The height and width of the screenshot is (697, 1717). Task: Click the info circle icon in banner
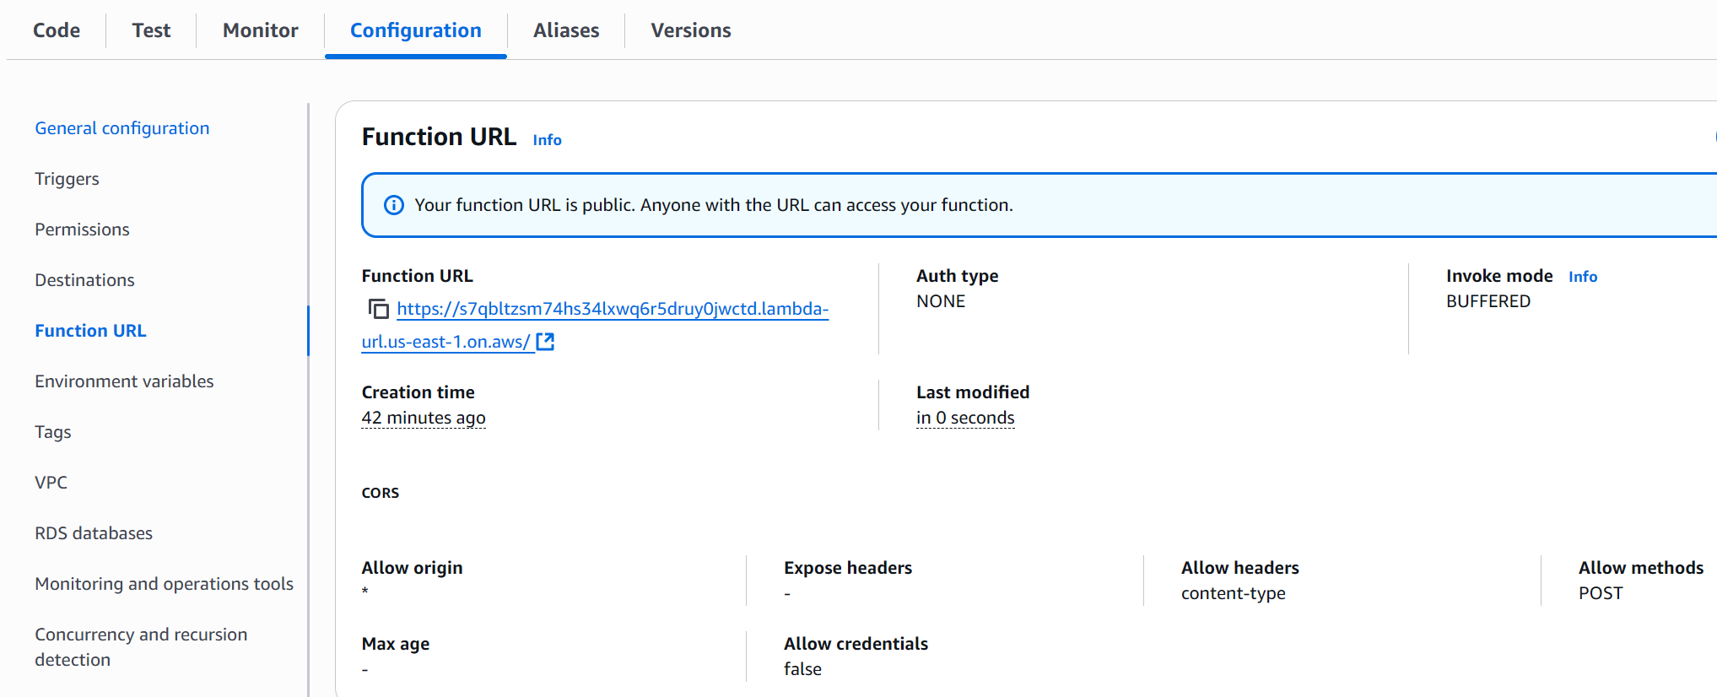393,205
